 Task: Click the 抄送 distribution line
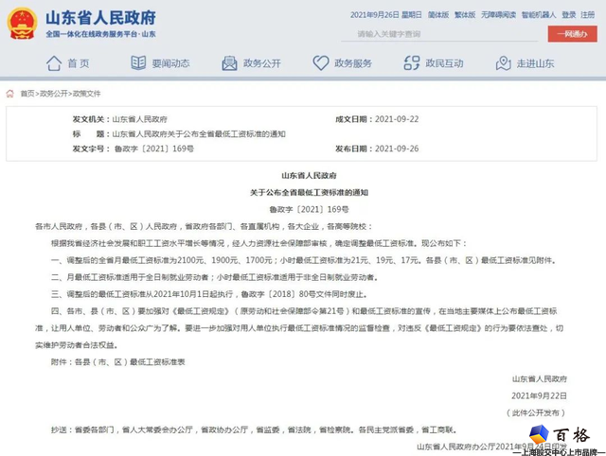(x=255, y=430)
